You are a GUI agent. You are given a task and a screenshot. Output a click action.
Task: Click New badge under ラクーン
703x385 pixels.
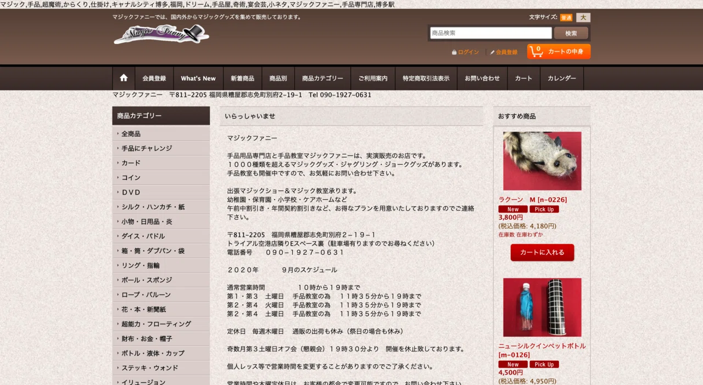click(513, 209)
